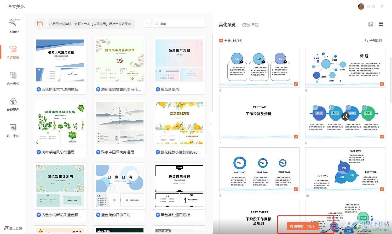
Task: Click the 鲜花绽放小清新简约花 caption text
Action: pos(180,152)
